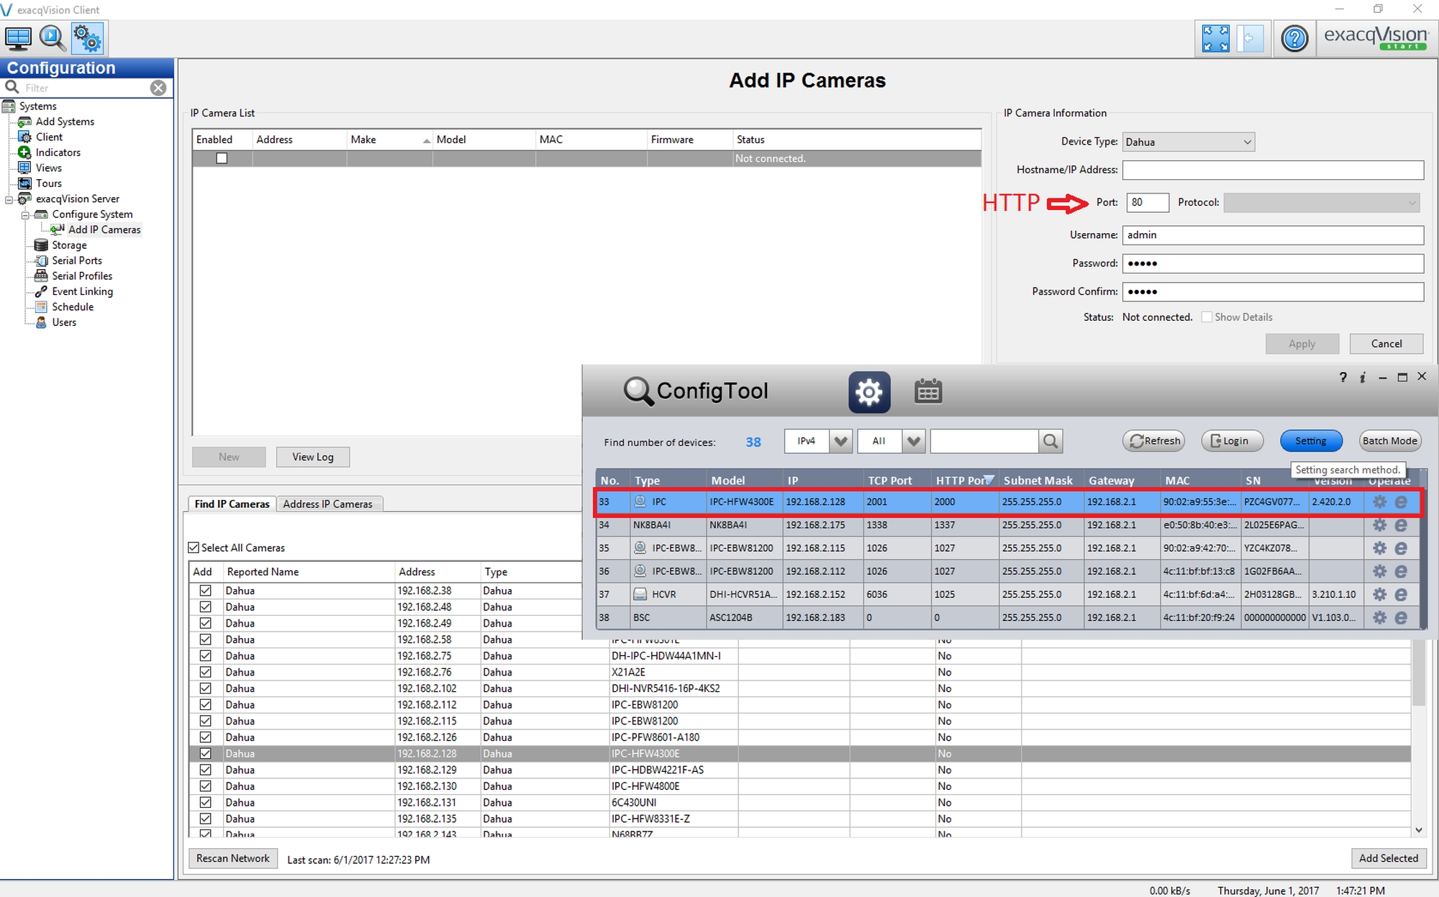The image size is (1439, 897).
Task: Click the Rescan Network button
Action: click(233, 858)
